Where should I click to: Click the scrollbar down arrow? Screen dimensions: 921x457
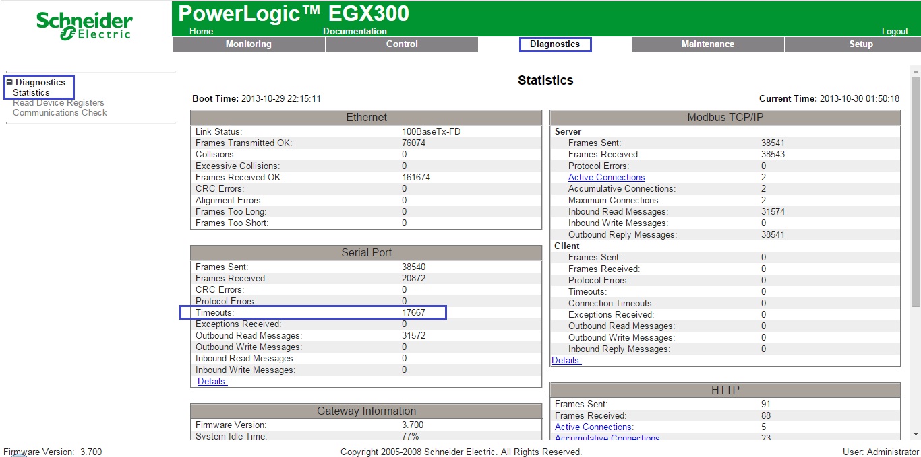coord(916,435)
